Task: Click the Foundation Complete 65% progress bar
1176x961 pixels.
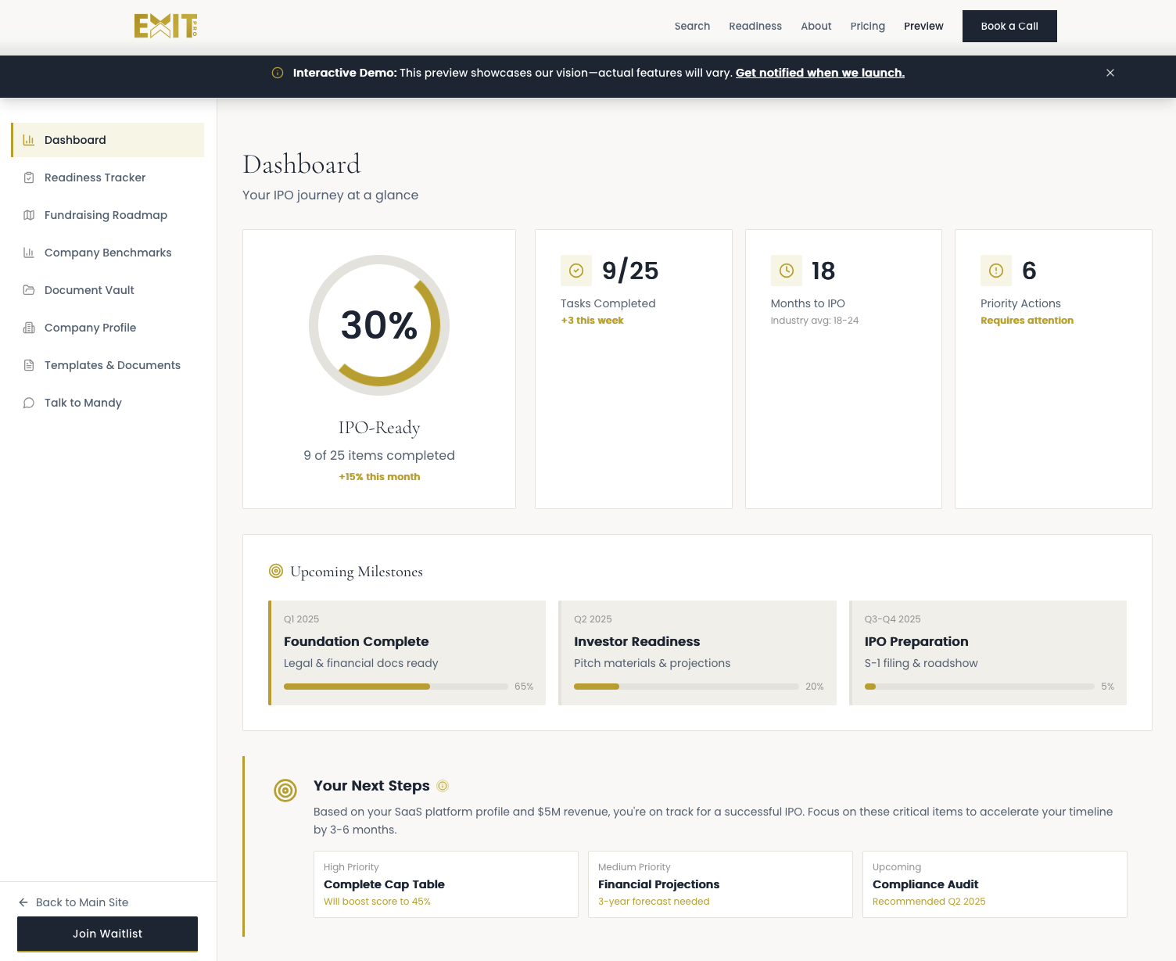Action: tap(396, 687)
